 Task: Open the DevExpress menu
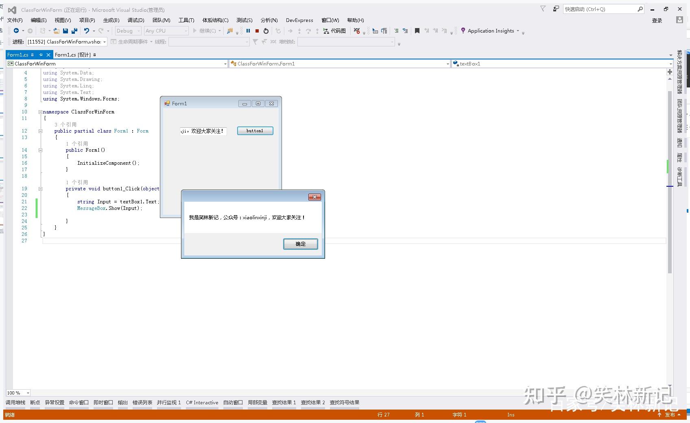pos(299,20)
